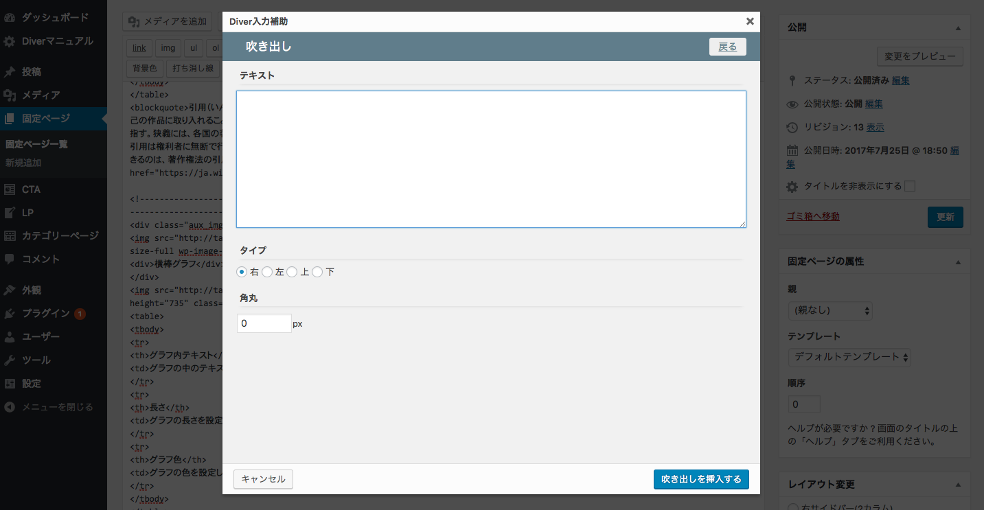Open the 親 parent page dropdown

coord(829,311)
